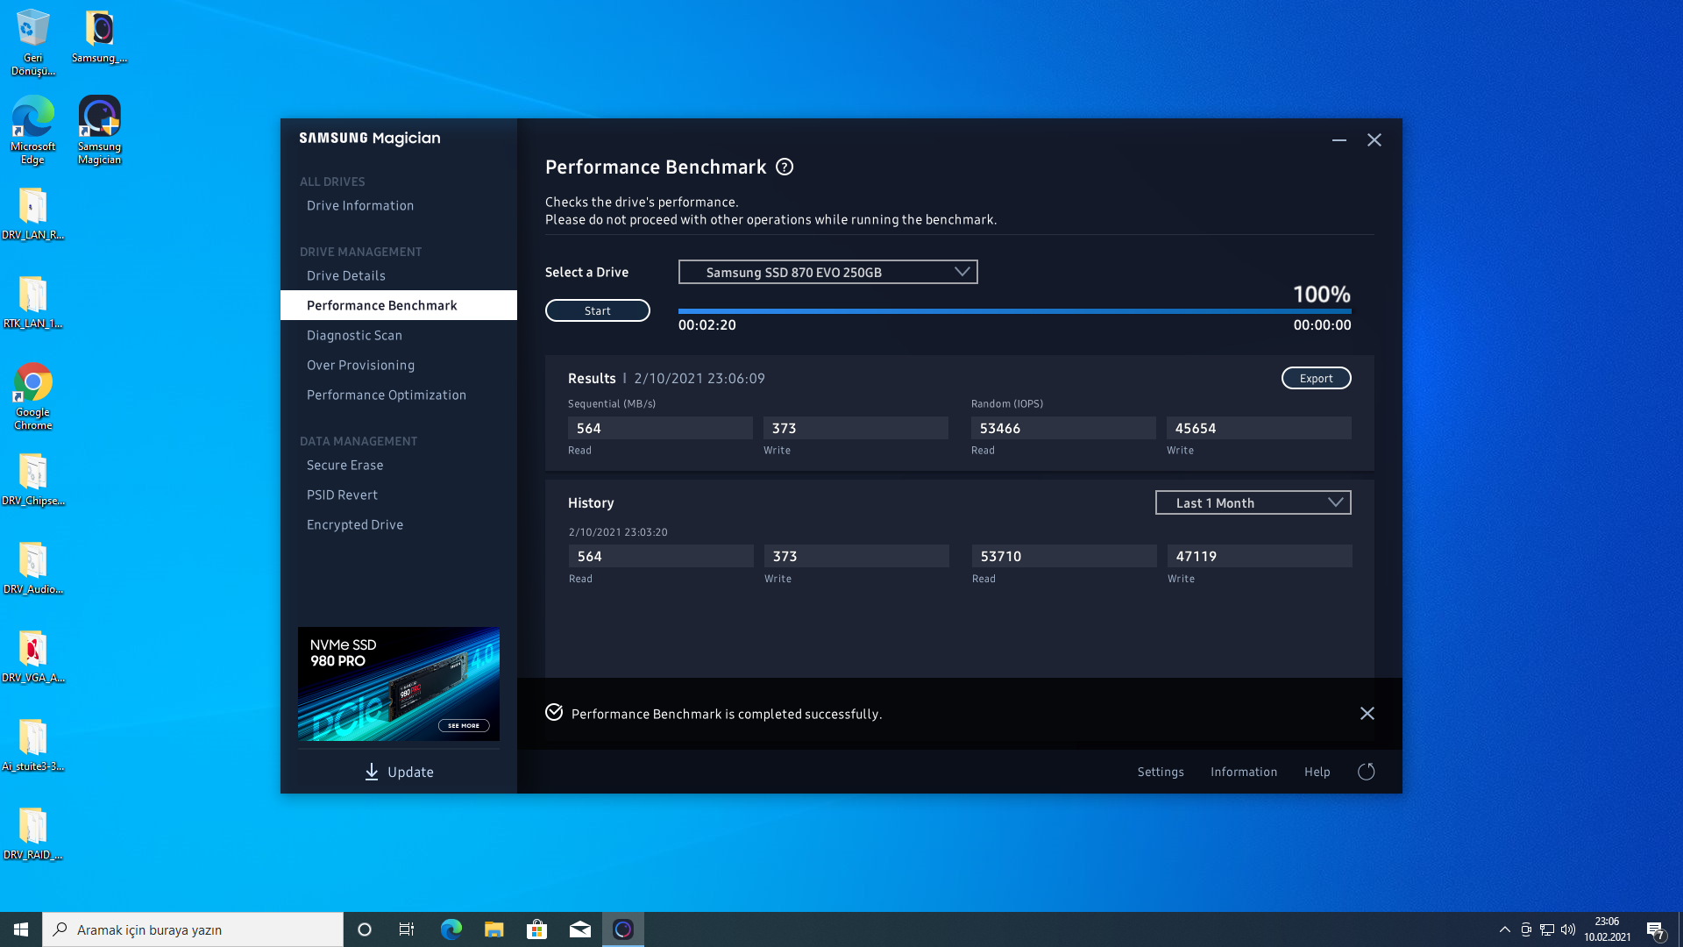Image resolution: width=1683 pixels, height=947 pixels.
Task: Dismiss the benchmark completed notification
Action: [1367, 713]
